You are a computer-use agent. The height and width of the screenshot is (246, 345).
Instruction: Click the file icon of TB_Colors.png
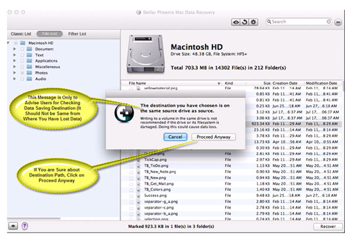[x=139, y=190]
